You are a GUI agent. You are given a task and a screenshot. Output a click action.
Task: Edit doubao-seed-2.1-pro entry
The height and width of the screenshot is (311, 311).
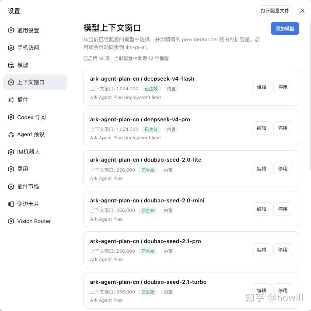coord(262,250)
